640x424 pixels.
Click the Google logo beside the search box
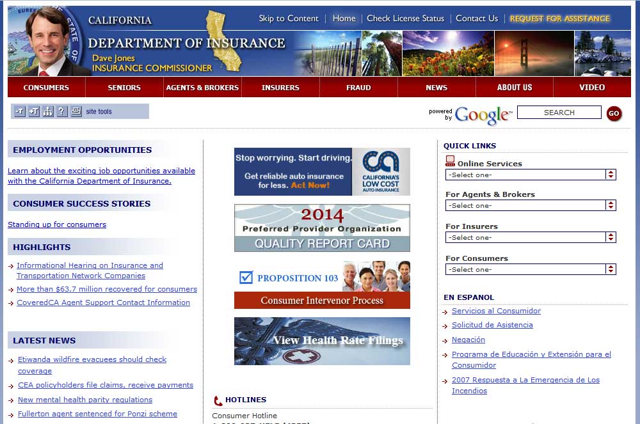483,115
